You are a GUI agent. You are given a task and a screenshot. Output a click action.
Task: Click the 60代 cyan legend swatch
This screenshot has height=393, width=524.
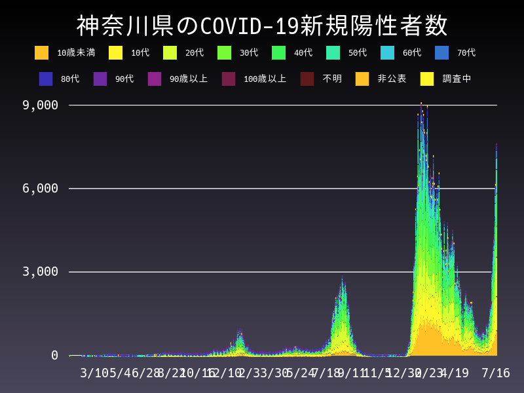387,52
